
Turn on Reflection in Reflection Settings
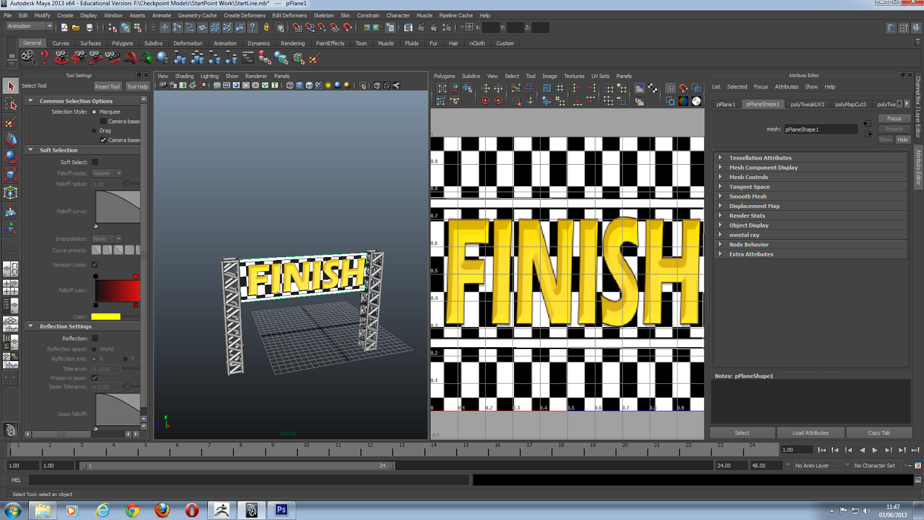(94, 338)
